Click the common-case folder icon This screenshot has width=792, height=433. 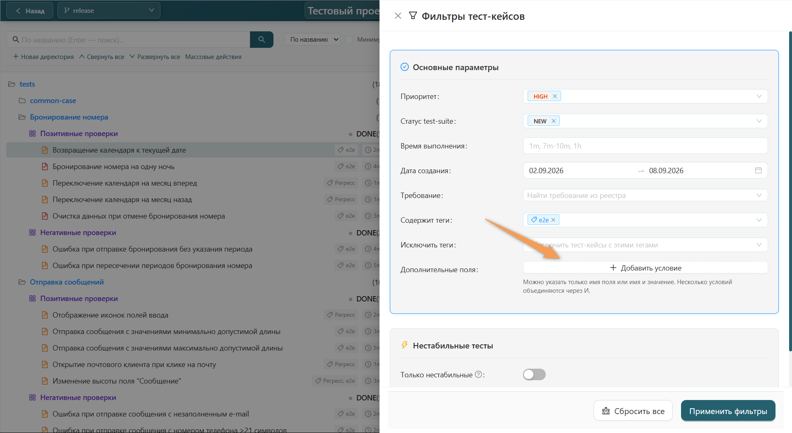point(22,101)
